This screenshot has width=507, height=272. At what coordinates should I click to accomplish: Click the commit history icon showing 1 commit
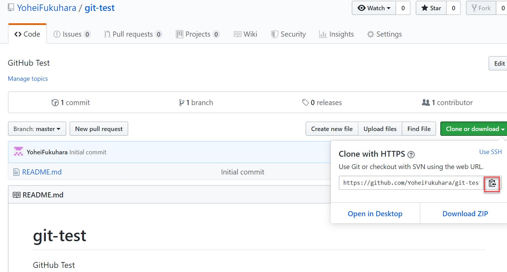tap(55, 102)
